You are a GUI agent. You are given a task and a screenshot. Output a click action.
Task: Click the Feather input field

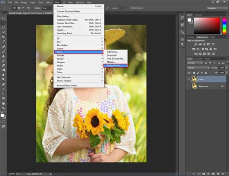tap(47, 8)
